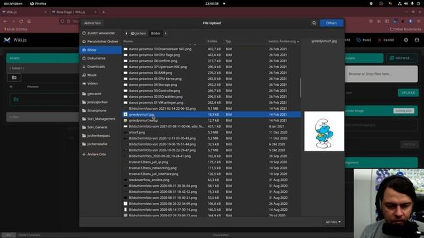Click the path forward arrow

coord(166,33)
